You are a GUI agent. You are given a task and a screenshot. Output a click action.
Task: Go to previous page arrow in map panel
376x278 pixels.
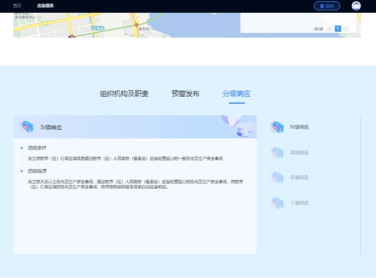pyautogui.click(x=330, y=29)
